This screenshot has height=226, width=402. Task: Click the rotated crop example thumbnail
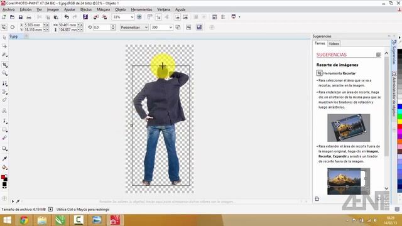point(349,128)
